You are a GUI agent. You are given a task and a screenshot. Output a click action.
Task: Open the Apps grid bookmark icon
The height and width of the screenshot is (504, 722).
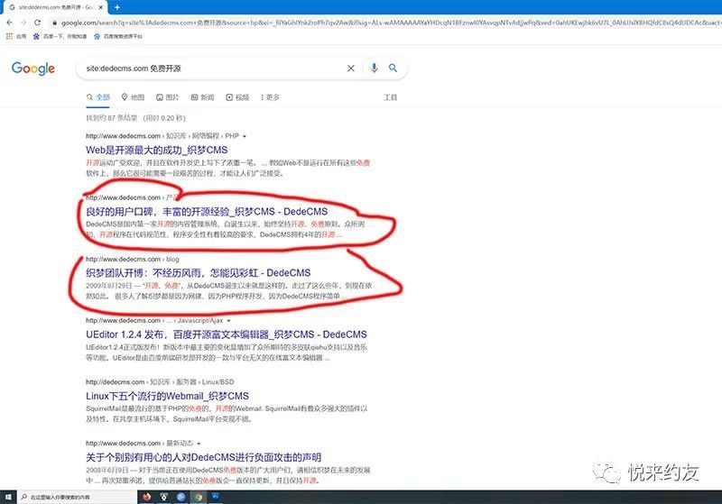click(x=9, y=36)
